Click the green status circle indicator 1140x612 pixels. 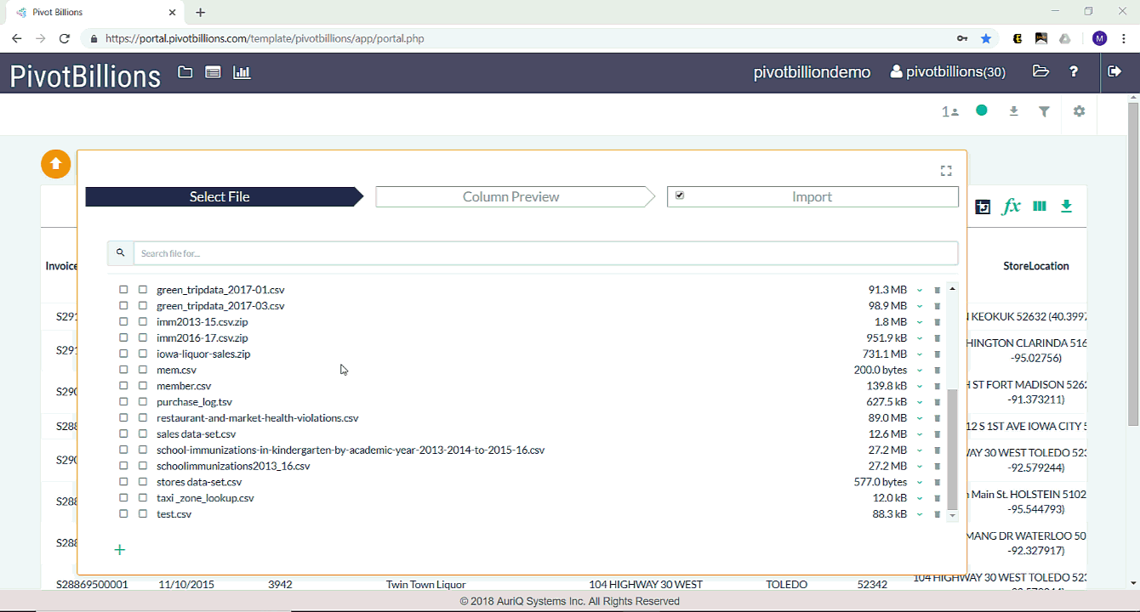tap(982, 110)
